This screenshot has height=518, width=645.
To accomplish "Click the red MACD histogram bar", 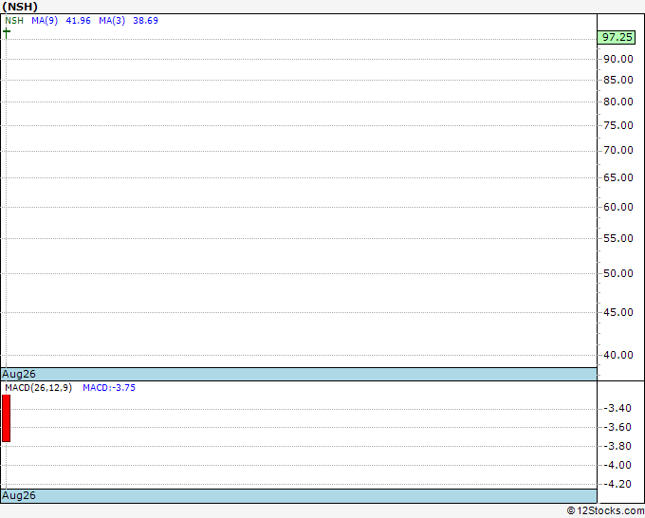I will pos(7,418).
